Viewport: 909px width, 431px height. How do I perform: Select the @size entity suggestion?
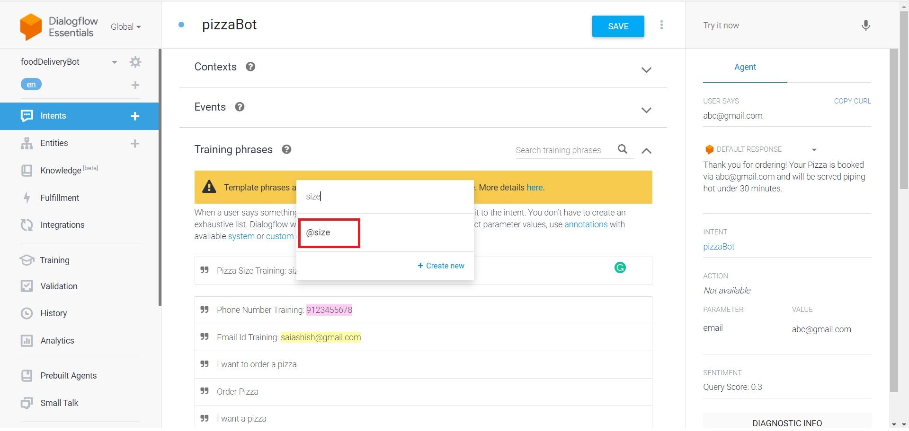click(319, 233)
